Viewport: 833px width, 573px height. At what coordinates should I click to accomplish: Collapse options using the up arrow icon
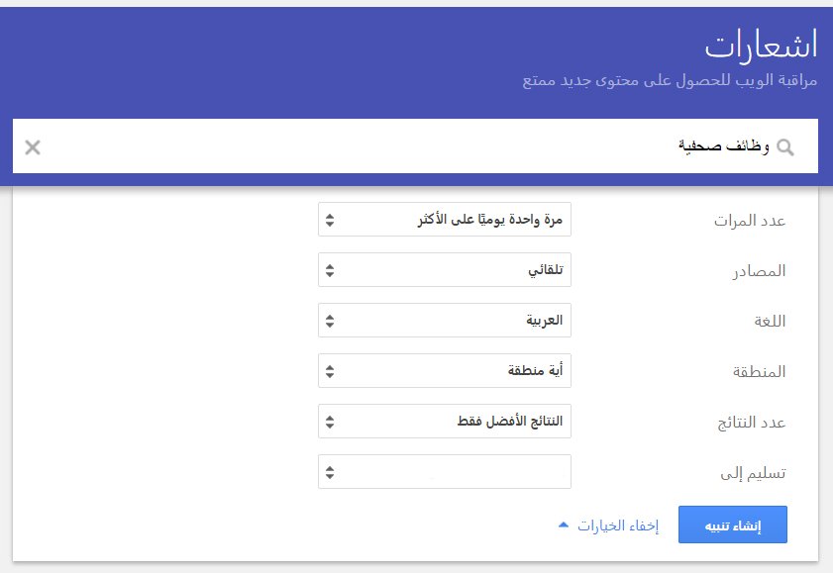564,525
